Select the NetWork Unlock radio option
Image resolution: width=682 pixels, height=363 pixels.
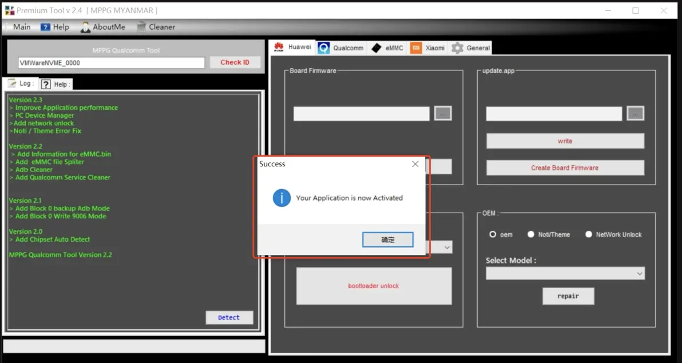pos(589,234)
